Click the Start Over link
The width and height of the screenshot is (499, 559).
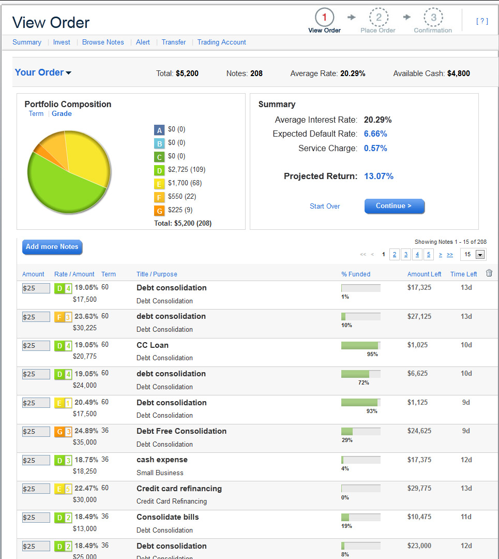(x=325, y=206)
